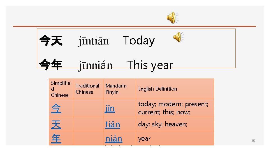Click the This year translation text
269x151 pixels.
click(150, 65)
